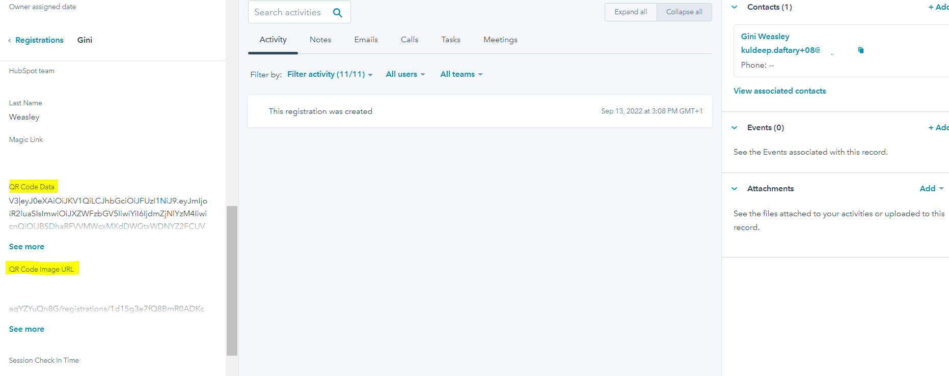Open the All users dropdown
The width and height of the screenshot is (949, 376).
(405, 74)
